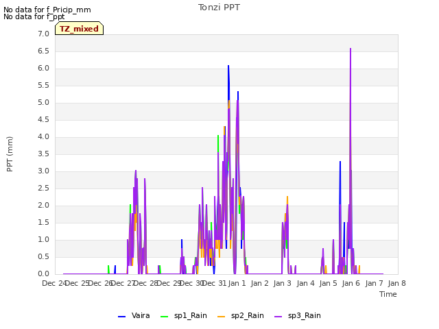
Task: Click the green sp1_Rain legend color marker
Action: click(165, 317)
